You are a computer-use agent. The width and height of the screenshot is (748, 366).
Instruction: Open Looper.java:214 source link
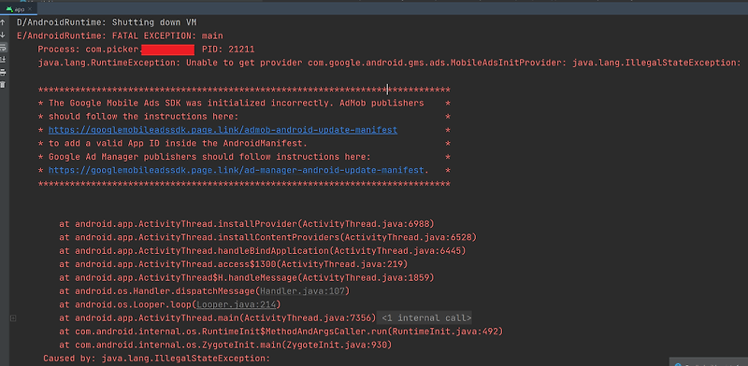(237, 304)
